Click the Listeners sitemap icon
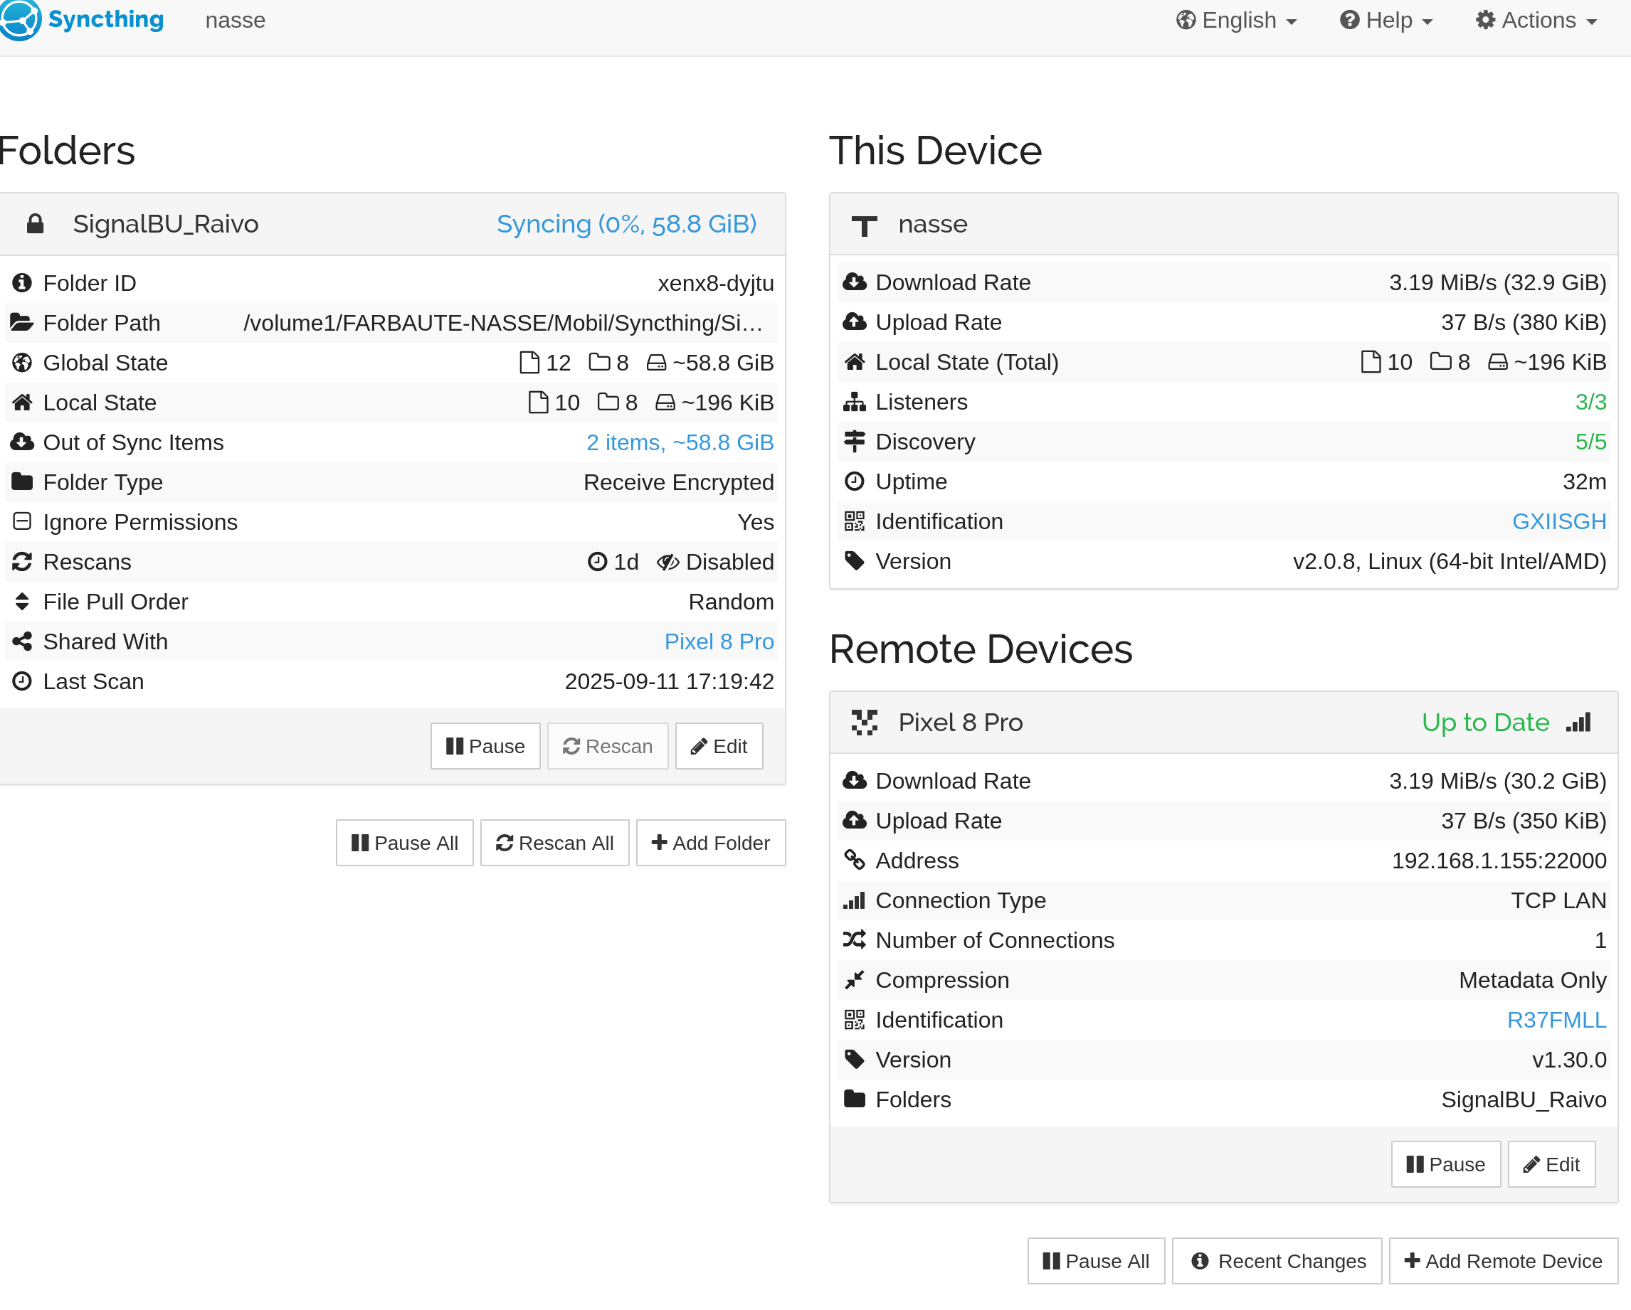1631x1310 pixels. 854,402
